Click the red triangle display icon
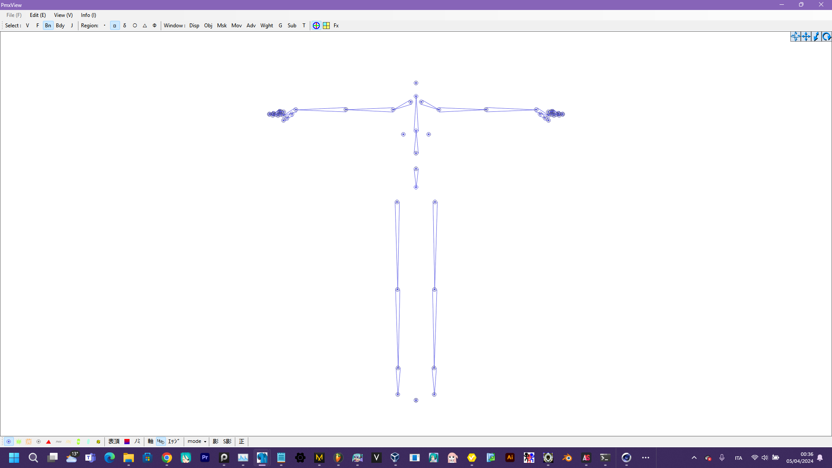The width and height of the screenshot is (832, 468). [x=49, y=442]
